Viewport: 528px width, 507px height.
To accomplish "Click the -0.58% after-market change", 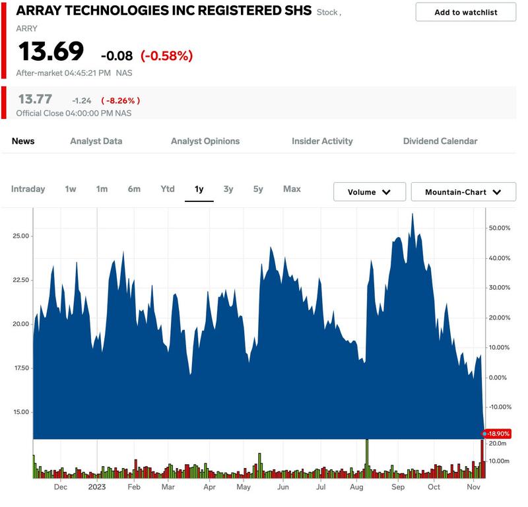I will (x=167, y=55).
